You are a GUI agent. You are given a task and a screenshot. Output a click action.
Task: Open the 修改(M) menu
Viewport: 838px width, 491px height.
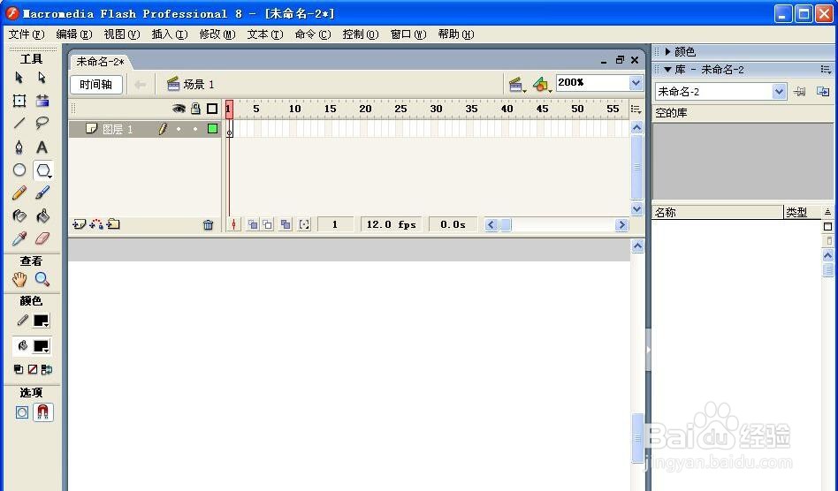coord(217,34)
